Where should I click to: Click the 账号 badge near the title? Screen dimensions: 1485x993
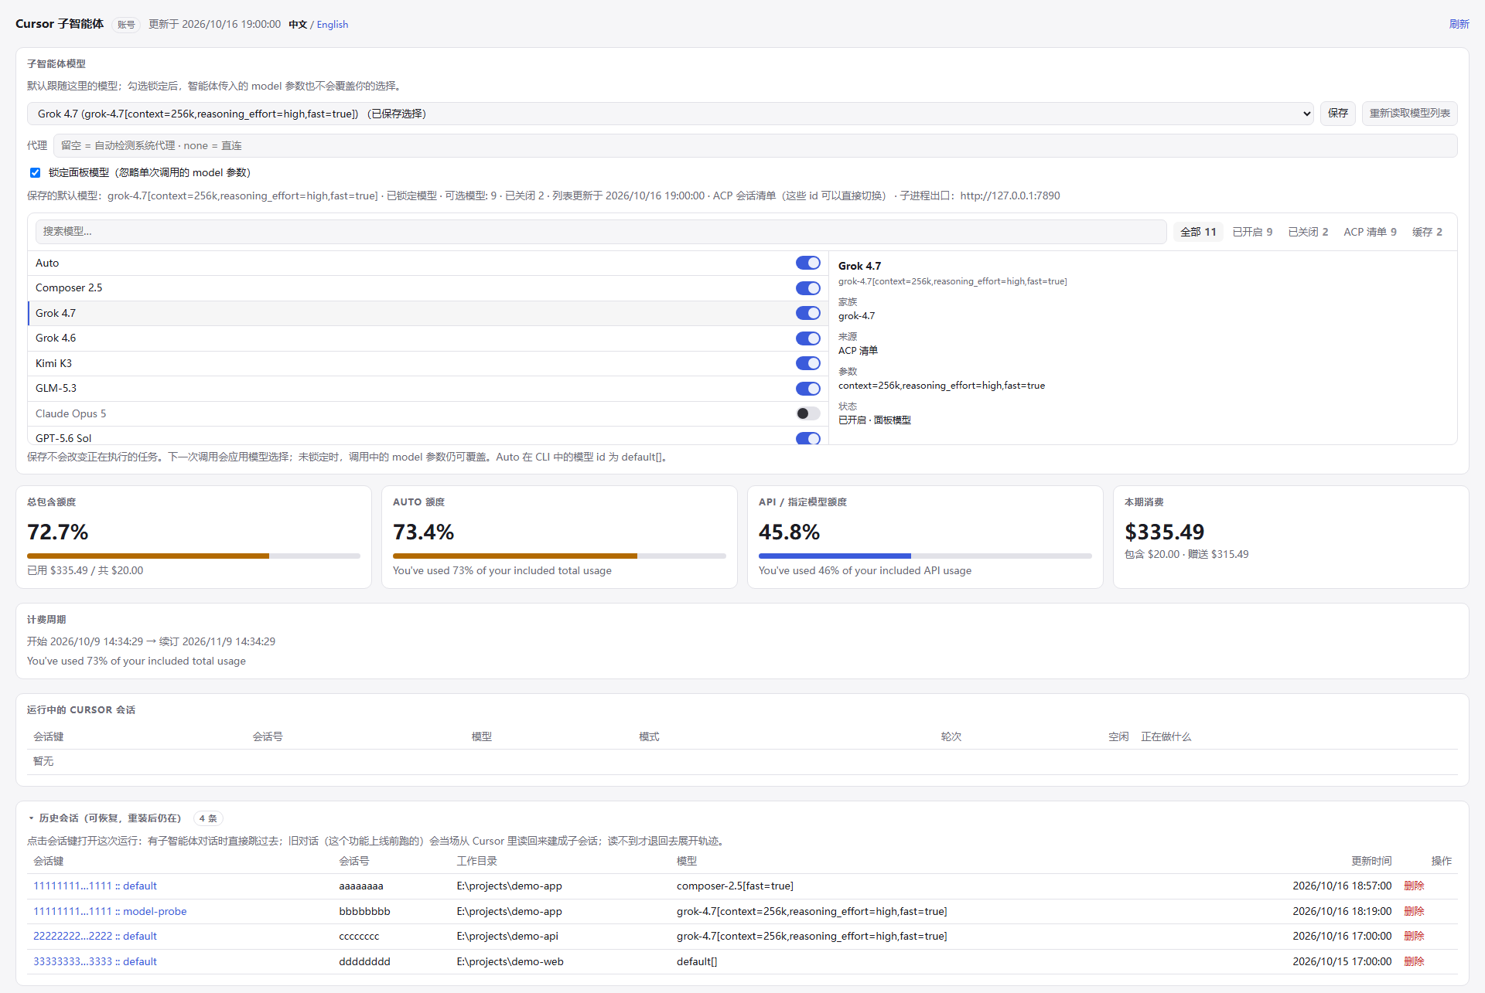click(x=126, y=25)
